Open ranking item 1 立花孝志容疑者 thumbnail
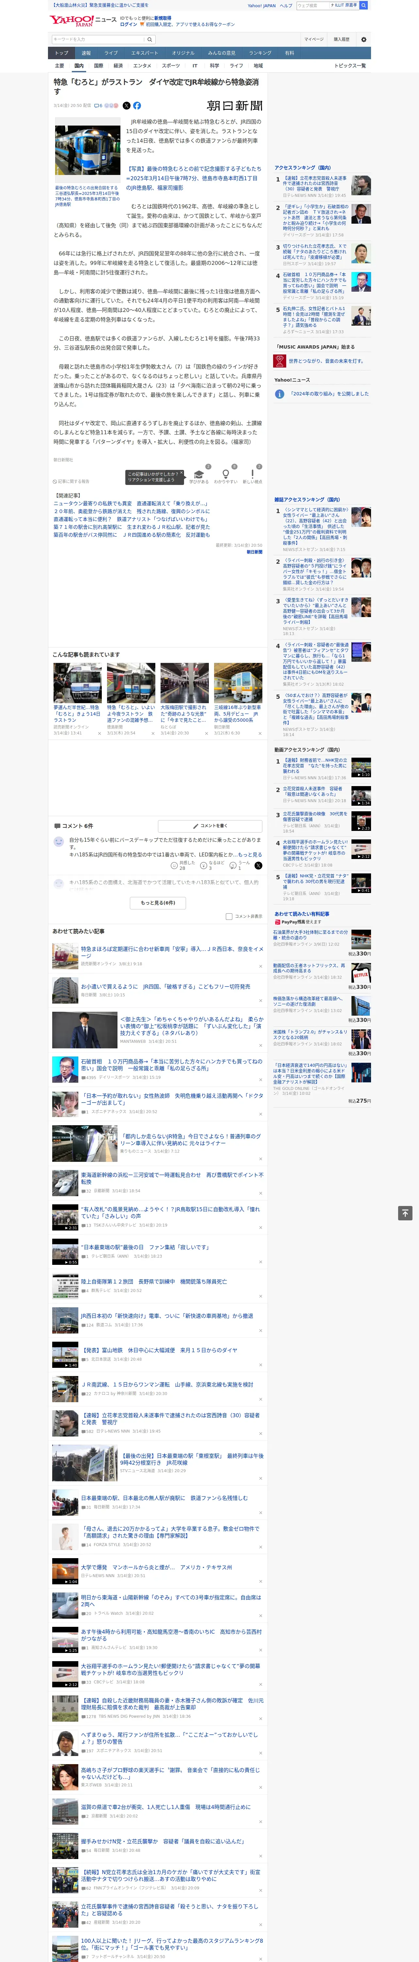This screenshot has height=1962, width=419. coord(361,185)
